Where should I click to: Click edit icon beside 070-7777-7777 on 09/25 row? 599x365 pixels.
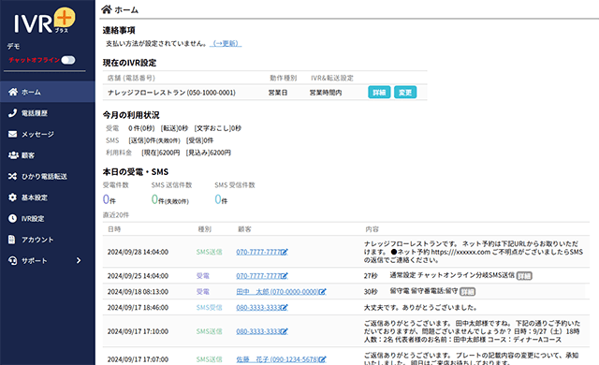pyautogui.click(x=285, y=276)
